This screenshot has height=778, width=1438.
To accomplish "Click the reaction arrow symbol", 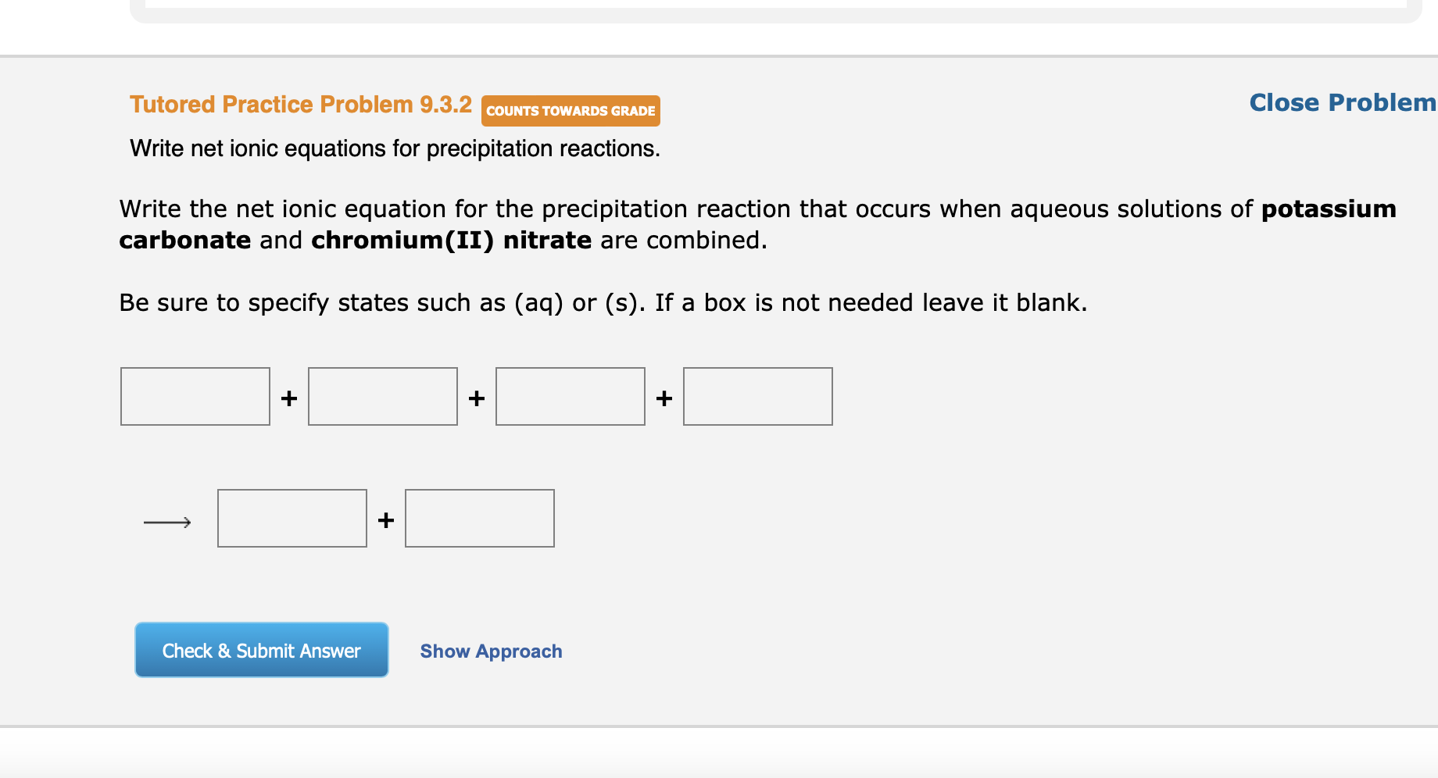I will tap(166, 521).
